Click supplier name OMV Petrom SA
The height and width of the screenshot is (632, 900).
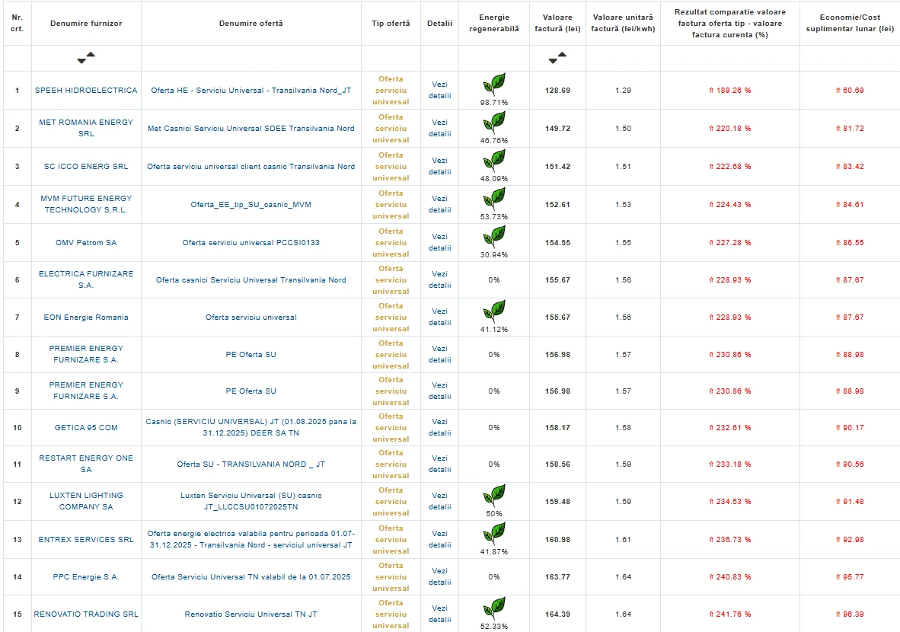pos(86,242)
